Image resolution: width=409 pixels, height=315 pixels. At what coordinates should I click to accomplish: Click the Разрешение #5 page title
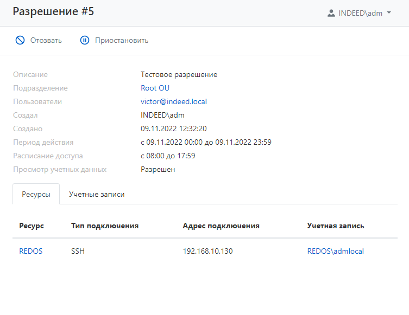tap(53, 12)
